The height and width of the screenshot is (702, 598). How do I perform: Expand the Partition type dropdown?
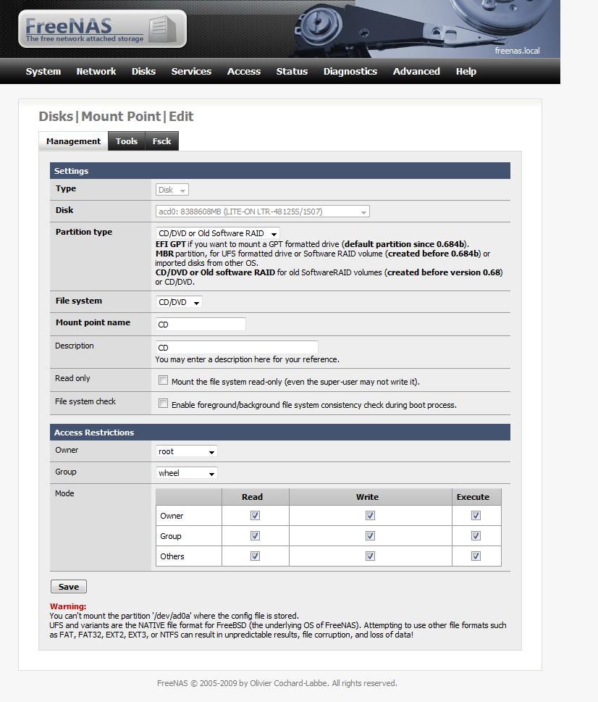(x=218, y=233)
